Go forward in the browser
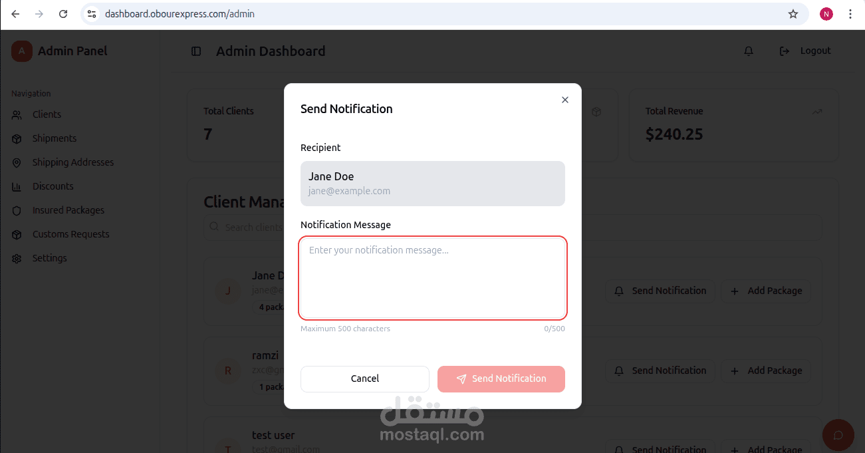The height and width of the screenshot is (453, 865). pyautogui.click(x=39, y=14)
